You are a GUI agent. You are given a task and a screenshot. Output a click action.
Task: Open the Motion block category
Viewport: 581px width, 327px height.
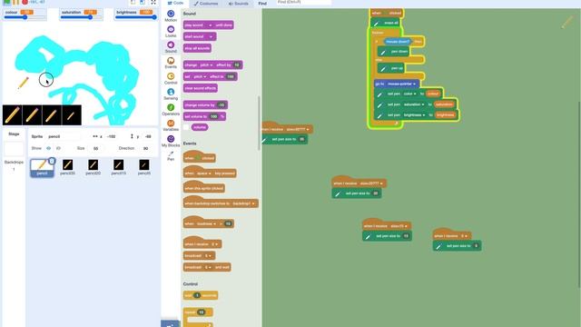(171, 16)
